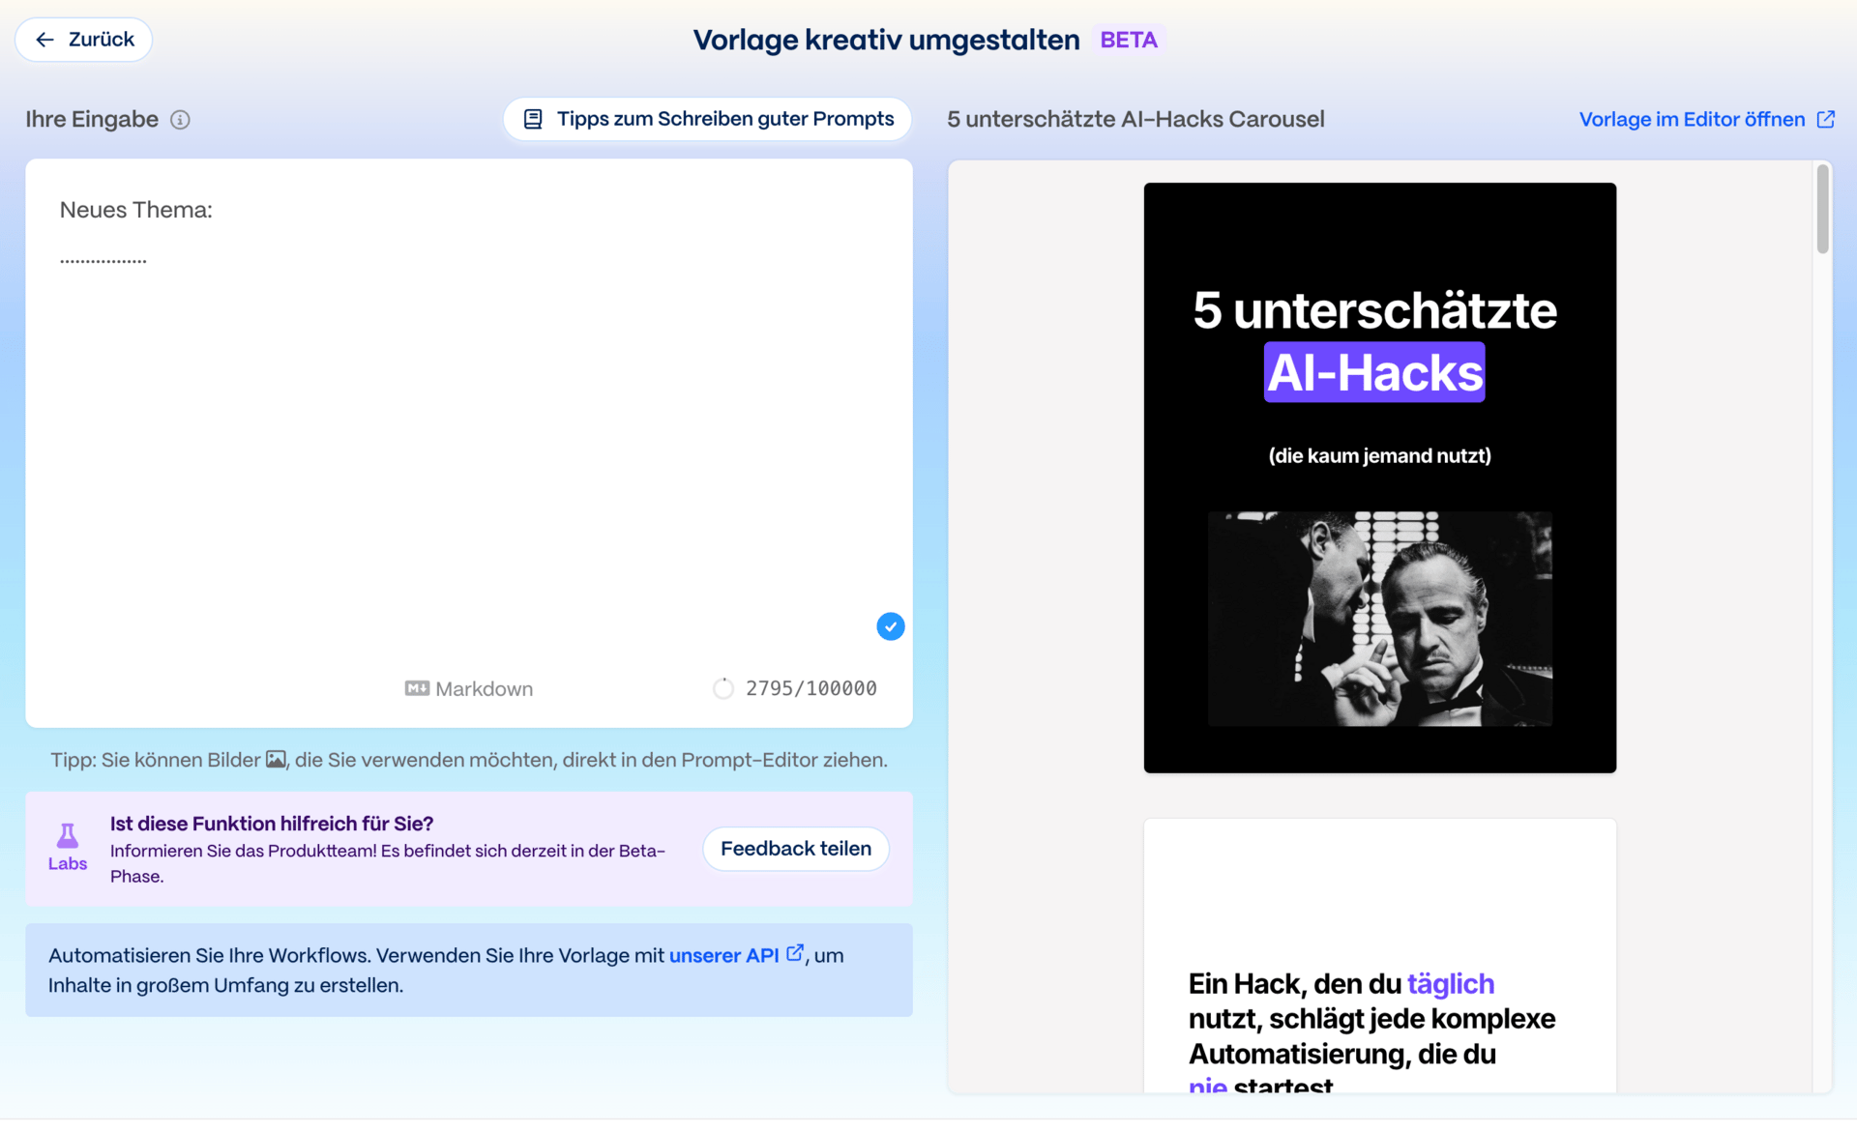Click the Feedback teilen button

[x=795, y=849]
